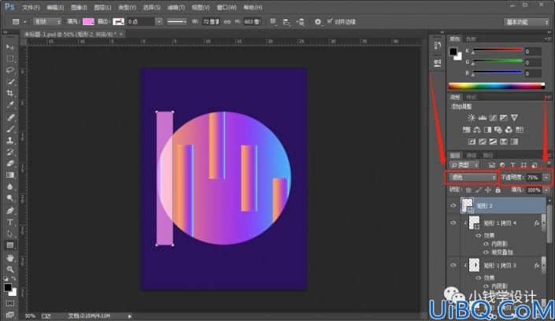Select the Crop tool
This screenshot has height=321, width=555.
(x=10, y=93)
